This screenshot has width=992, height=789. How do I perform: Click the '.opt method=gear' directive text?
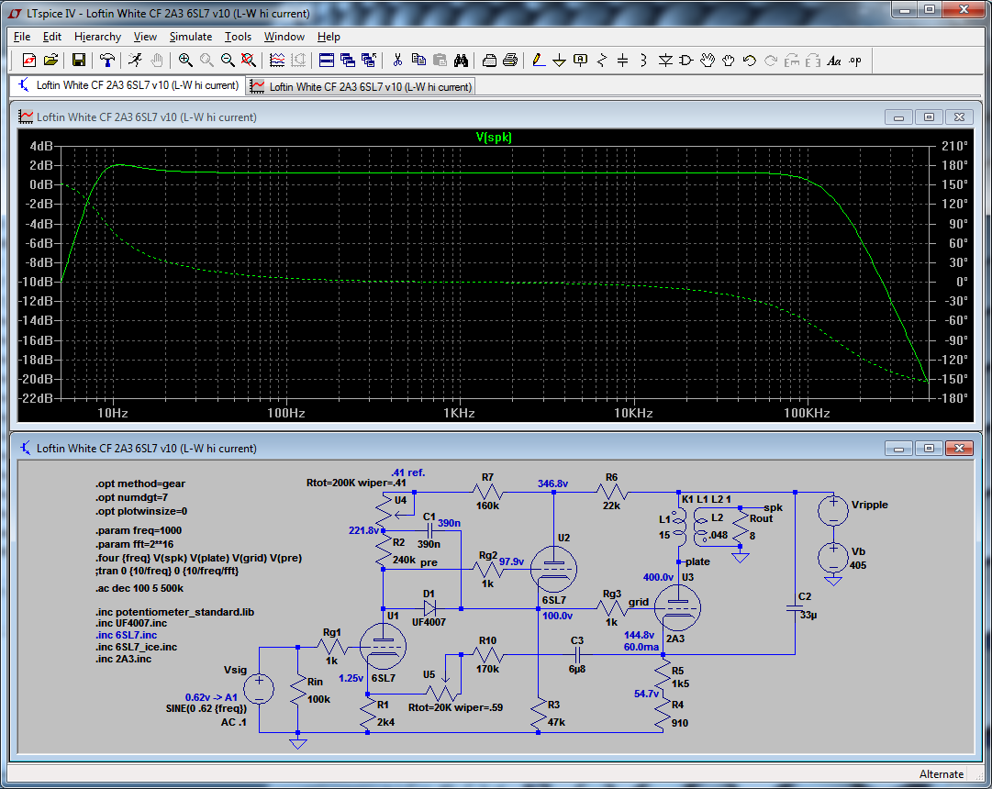point(140,484)
